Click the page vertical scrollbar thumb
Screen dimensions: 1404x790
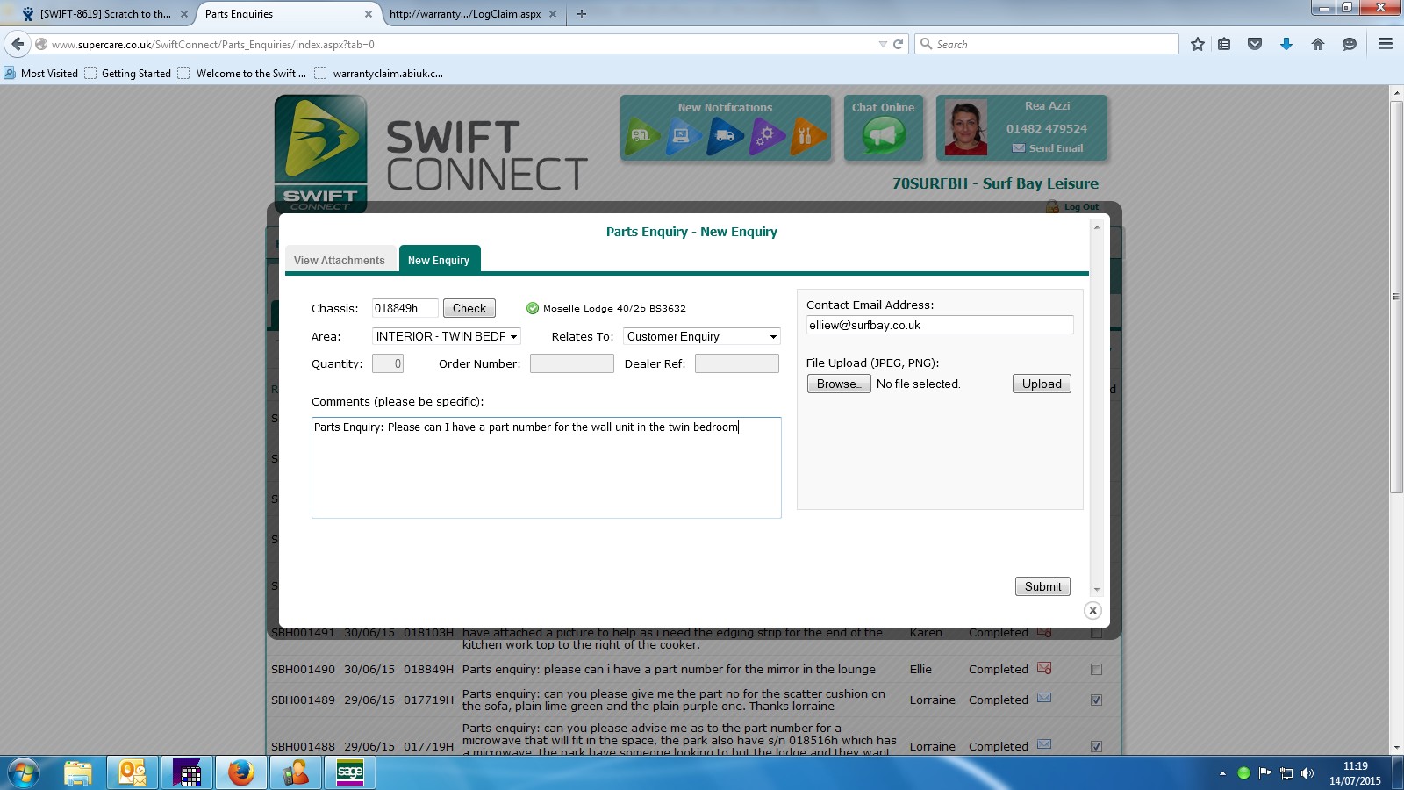pyautogui.click(x=1396, y=297)
